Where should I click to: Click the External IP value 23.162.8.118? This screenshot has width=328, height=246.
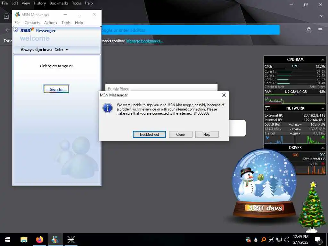tap(315, 115)
